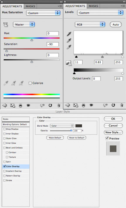The width and height of the screenshot is (126, 208).
Task: Click Cancel in Layer Style dialog
Action: coord(113,126)
